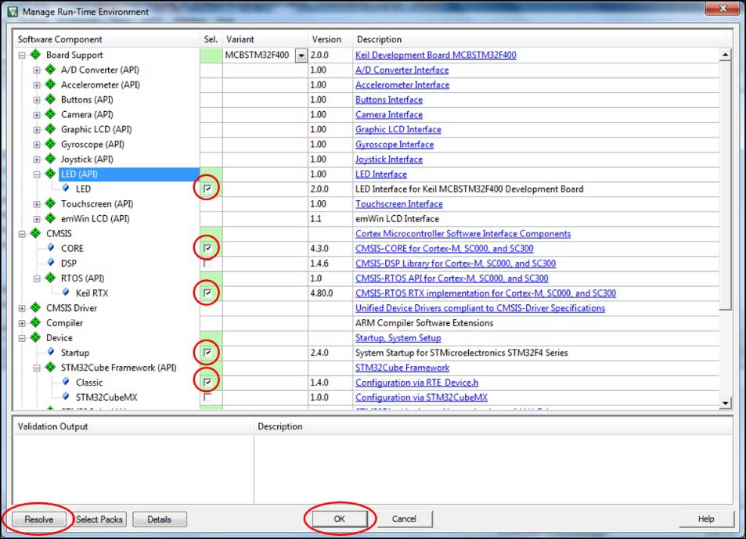Toggle the CMSIS CORE checkbox
Viewport: 746px width, 539px height.
pyautogui.click(x=207, y=248)
